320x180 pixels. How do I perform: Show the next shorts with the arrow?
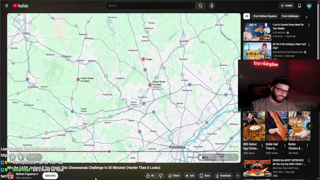click(x=309, y=126)
